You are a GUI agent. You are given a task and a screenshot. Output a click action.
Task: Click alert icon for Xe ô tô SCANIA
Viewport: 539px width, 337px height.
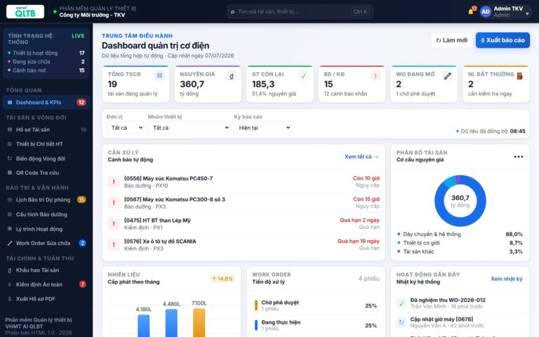114,244
